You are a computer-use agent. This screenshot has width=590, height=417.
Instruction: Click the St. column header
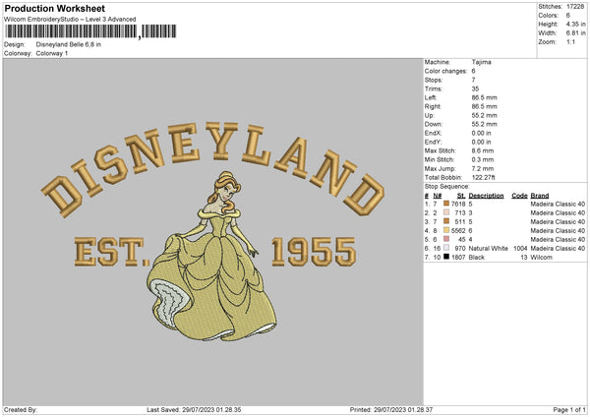[460, 195]
